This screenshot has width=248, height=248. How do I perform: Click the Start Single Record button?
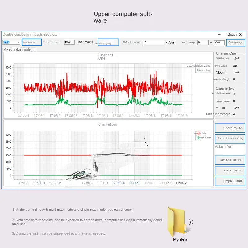[x=230, y=160]
